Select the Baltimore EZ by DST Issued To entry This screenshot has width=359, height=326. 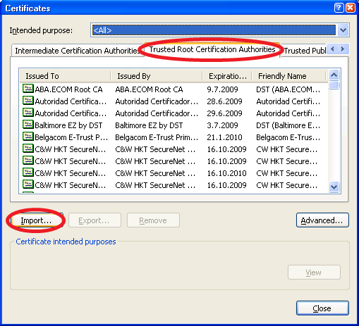[x=68, y=125]
